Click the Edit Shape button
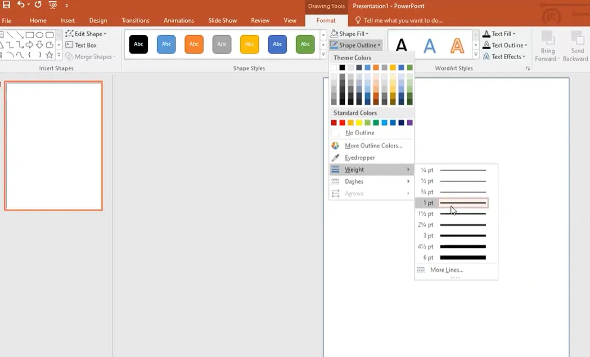Image resolution: width=590 pixels, height=357 pixels. 87,34
